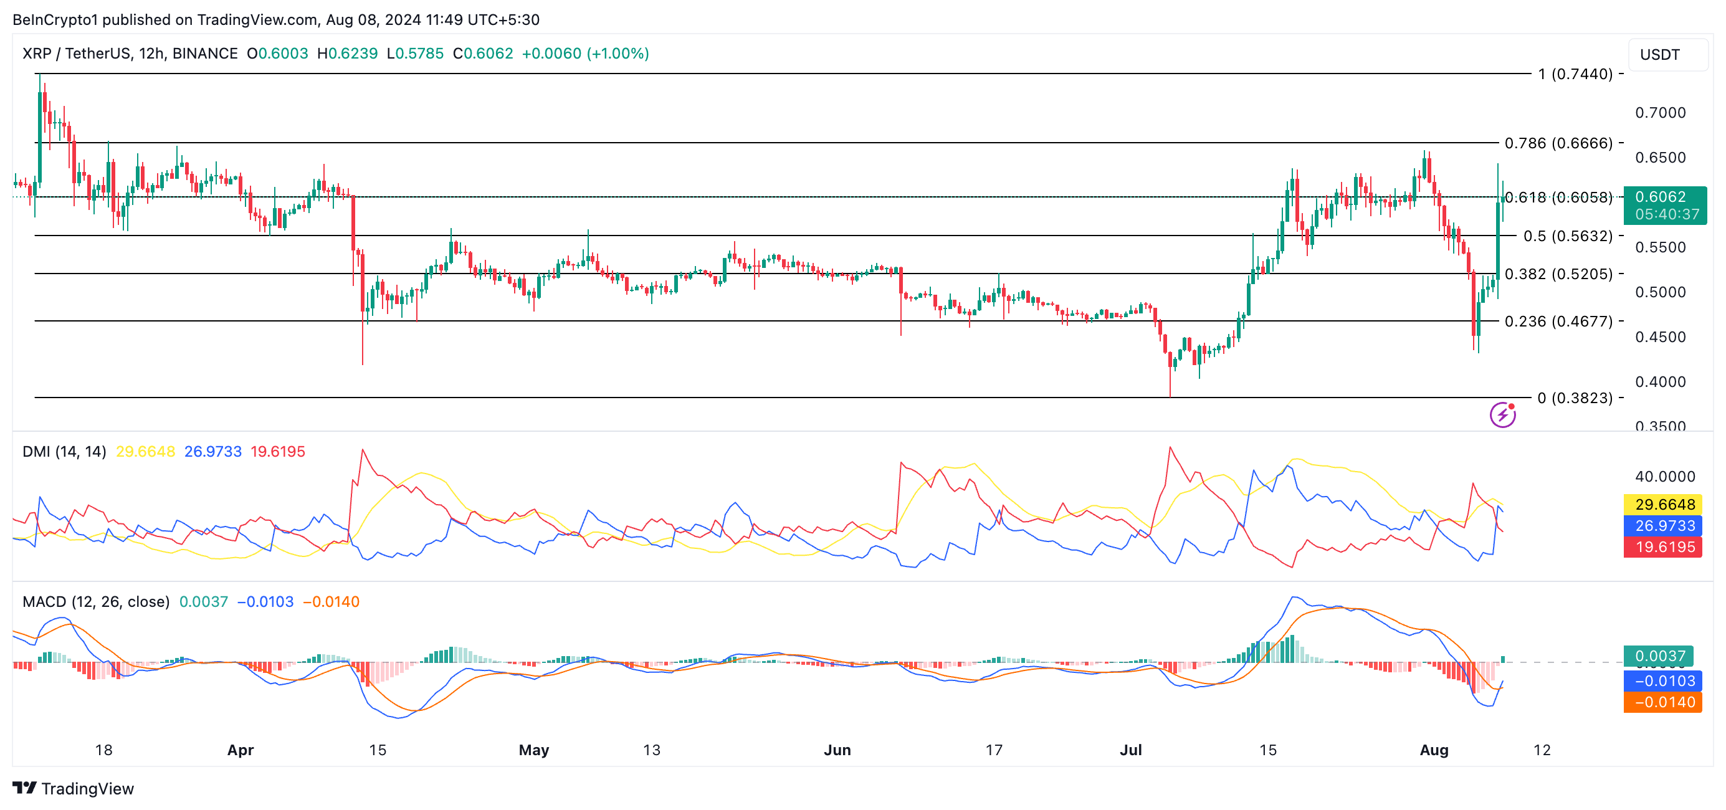
Task: Click the +0.0060 (+1.00%) change value
Action: [585, 53]
